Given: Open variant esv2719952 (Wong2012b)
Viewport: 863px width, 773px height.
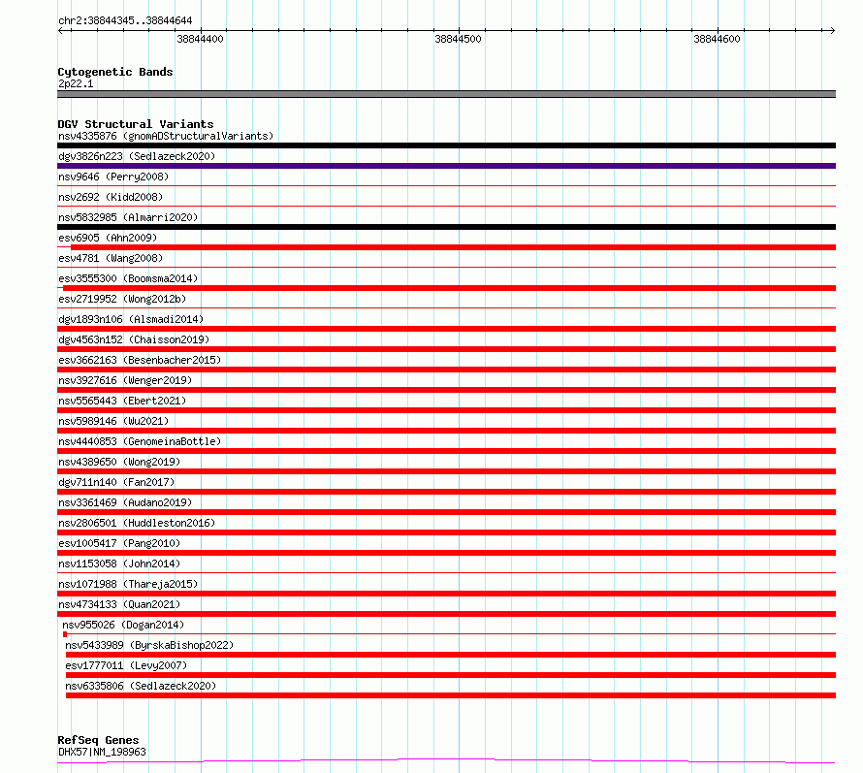Looking at the screenshot, I should pos(122,299).
